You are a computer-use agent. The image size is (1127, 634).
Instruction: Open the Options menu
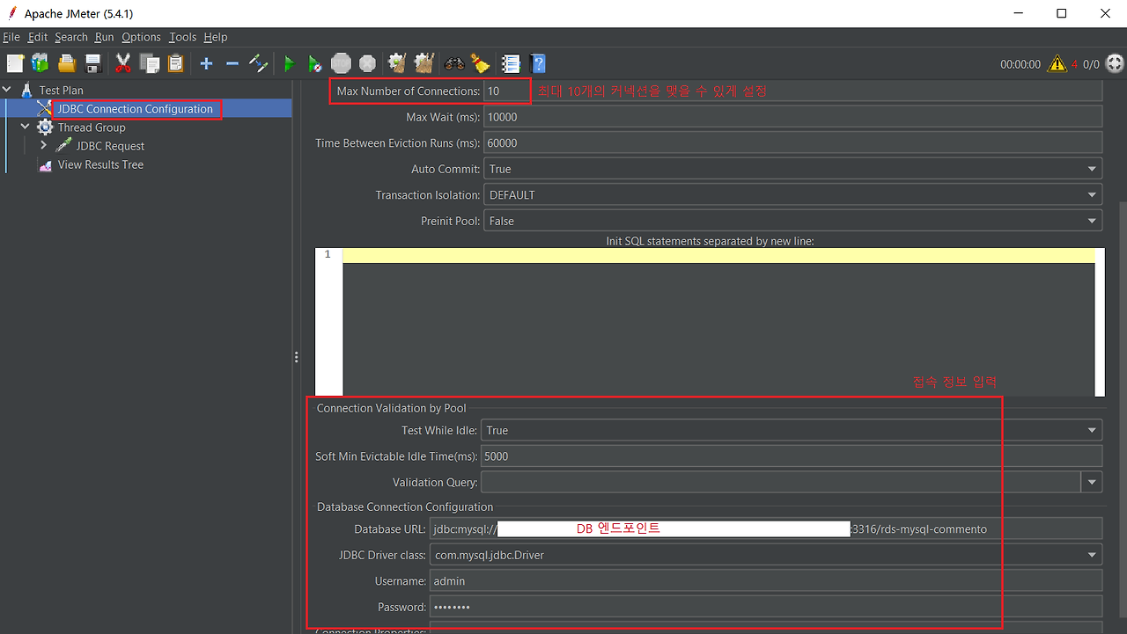point(141,37)
